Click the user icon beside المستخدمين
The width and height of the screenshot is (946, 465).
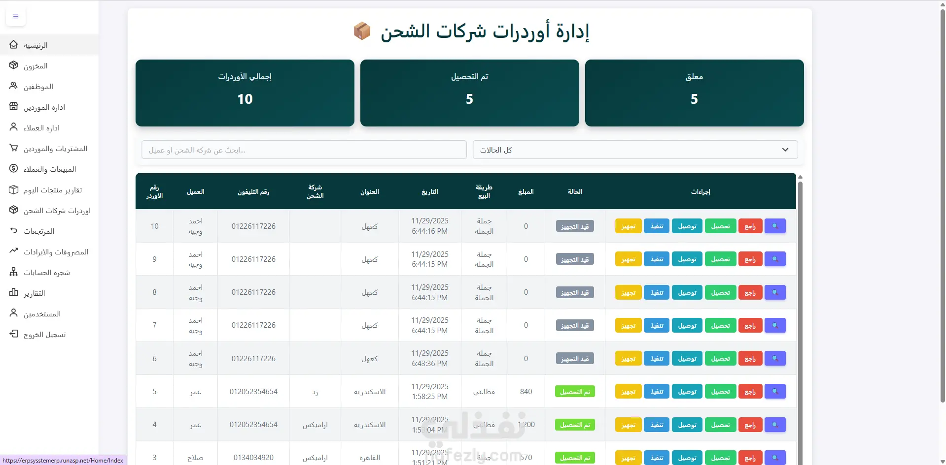[14, 313]
